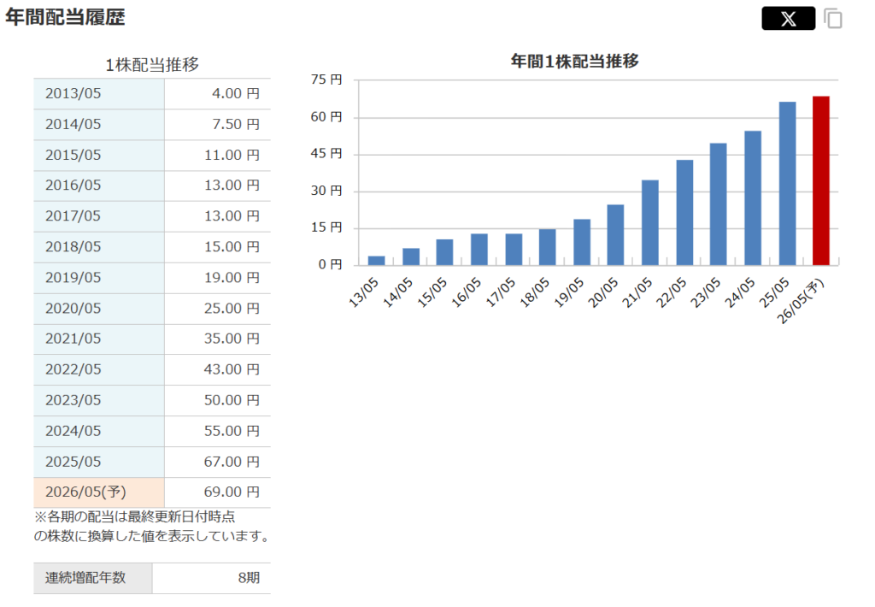Click the red 26/05 forecast bar

tap(820, 180)
